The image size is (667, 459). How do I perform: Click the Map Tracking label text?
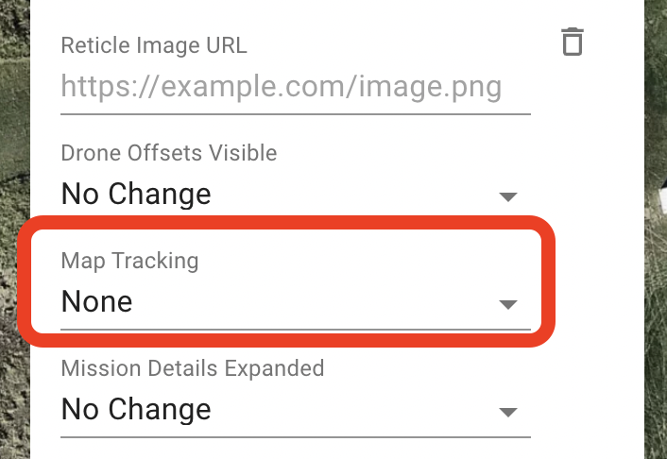[129, 261]
